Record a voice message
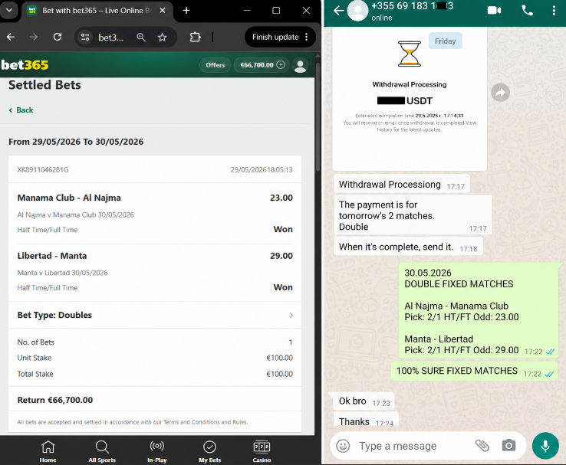Viewport: 566px width, 465px height. point(545,446)
